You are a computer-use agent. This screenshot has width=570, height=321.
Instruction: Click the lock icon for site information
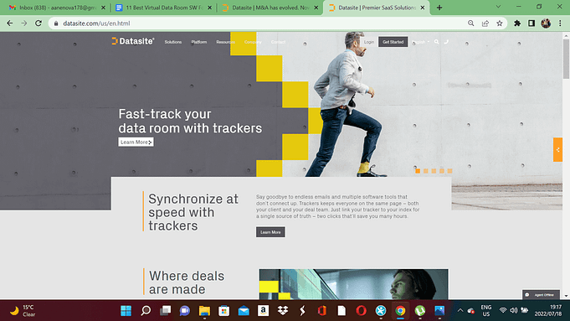point(56,23)
